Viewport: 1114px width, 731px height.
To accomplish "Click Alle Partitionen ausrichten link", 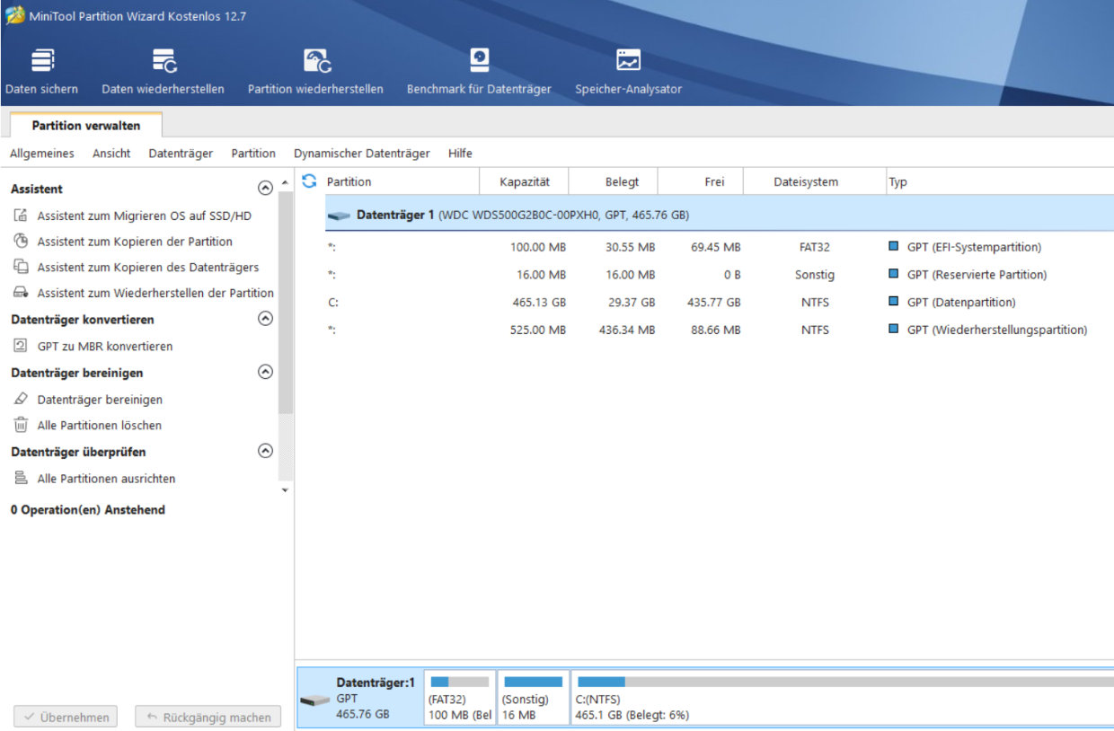I will [x=106, y=479].
